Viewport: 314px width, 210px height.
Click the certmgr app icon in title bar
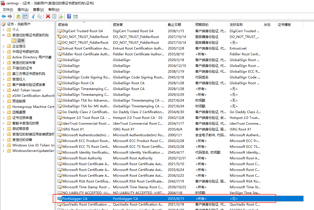point(3,3)
